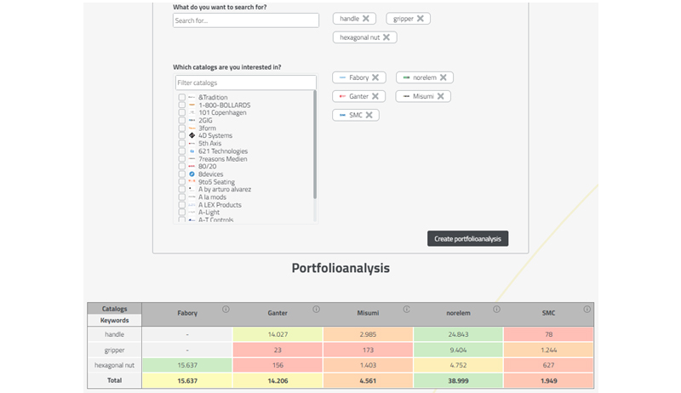The image size is (681, 393).
Task: Check the 5th Axis catalog checkbox
Action: click(x=182, y=143)
